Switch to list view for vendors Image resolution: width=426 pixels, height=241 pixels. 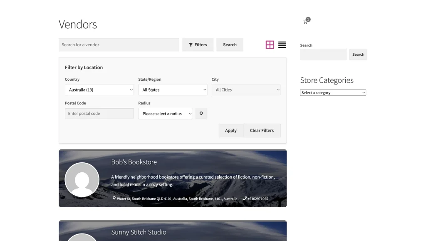pos(282,45)
